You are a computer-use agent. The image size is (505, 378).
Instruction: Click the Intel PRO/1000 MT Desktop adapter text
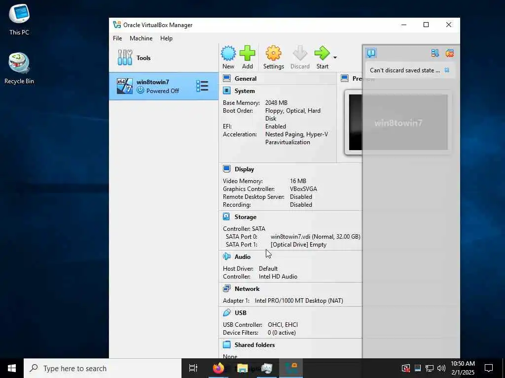point(299,301)
